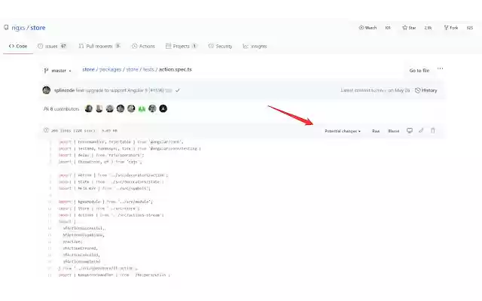Viewport: 482px width, 301px height.
Task: Open the forks count 525
Action: pos(470,28)
